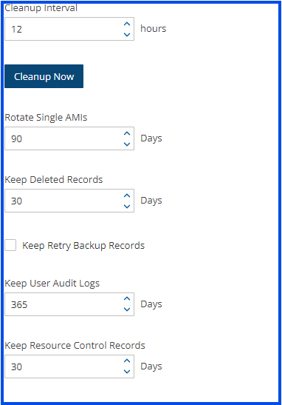Decrease Rotate Single AMIs days
This screenshot has height=405, width=282.
(x=127, y=144)
